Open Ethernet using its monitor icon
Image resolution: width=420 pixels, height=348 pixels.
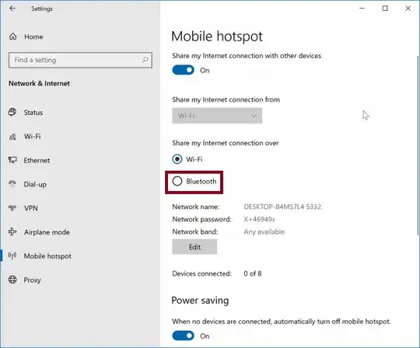tap(12, 160)
